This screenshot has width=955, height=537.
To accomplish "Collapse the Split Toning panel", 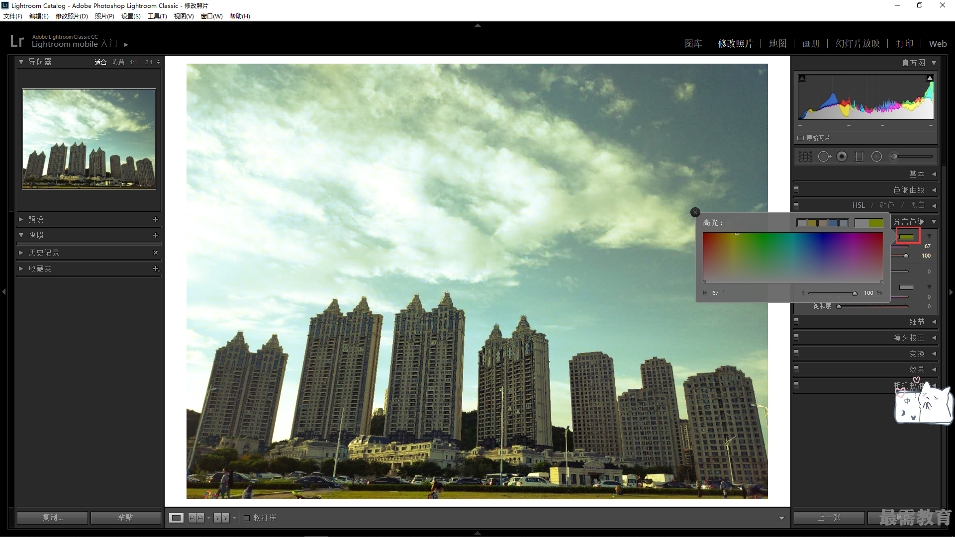I will click(x=934, y=222).
